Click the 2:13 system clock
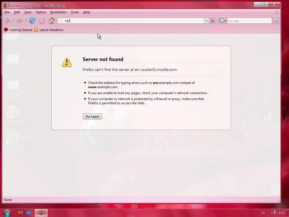Screen dimensions: 289x217 pos(281,213)
